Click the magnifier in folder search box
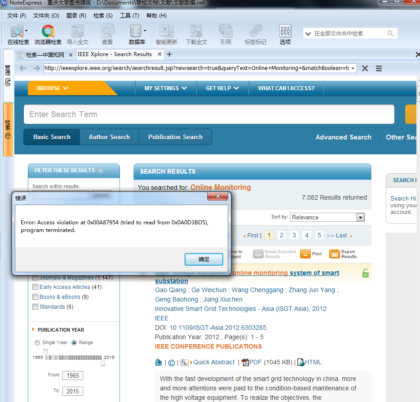Screen dimensions: 420x402 tap(390, 34)
